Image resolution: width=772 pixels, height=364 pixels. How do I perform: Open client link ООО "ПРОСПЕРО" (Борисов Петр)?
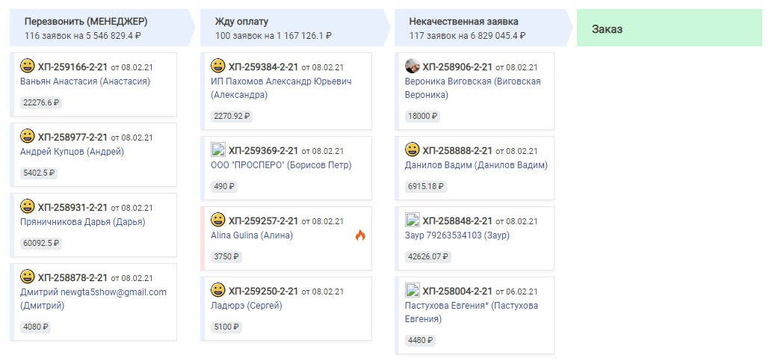point(281,165)
